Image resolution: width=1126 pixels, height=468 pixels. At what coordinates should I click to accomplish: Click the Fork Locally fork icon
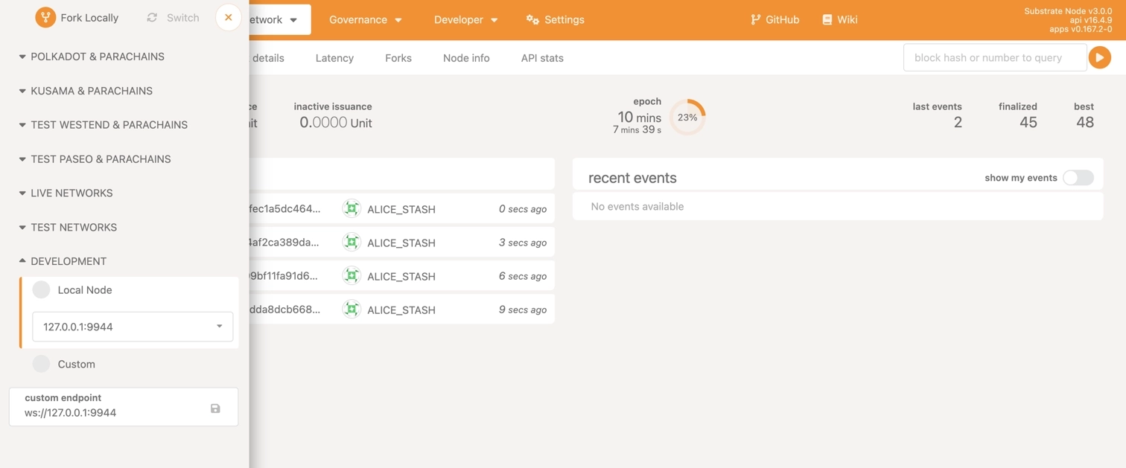click(x=45, y=17)
